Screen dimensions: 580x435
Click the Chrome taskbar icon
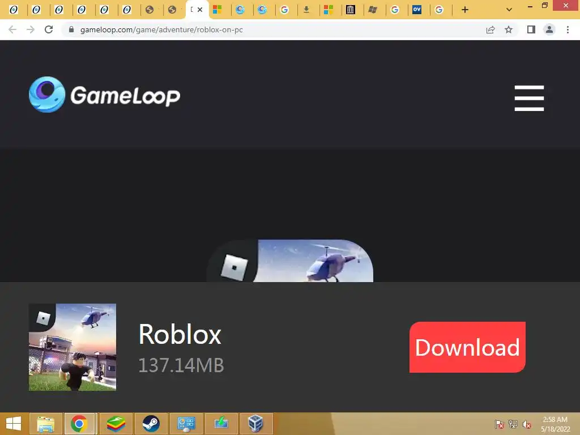(79, 424)
